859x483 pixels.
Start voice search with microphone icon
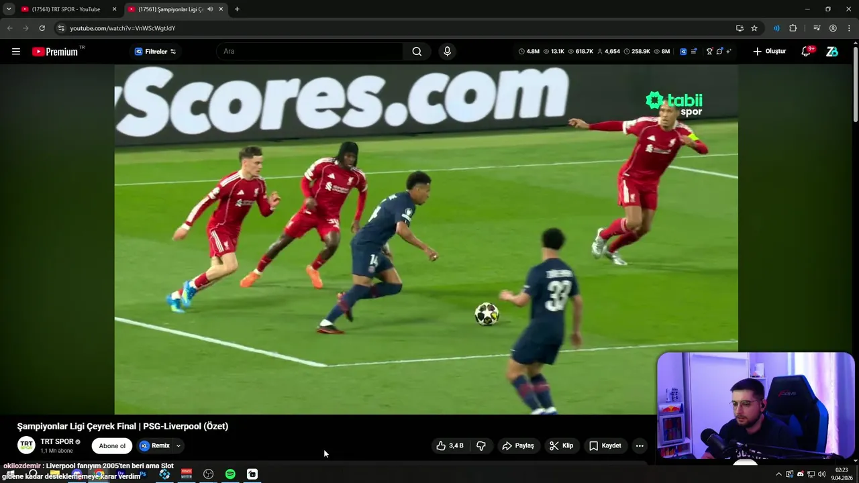point(447,52)
